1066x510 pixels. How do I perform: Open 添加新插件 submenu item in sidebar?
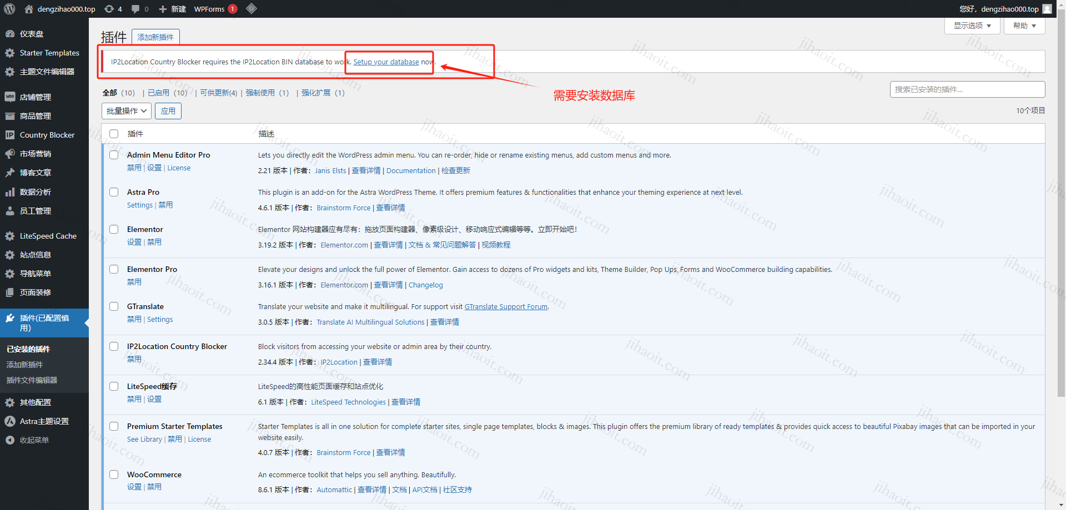24,365
